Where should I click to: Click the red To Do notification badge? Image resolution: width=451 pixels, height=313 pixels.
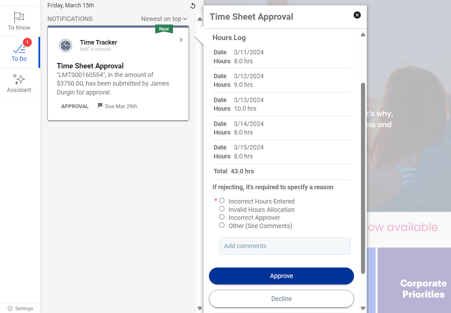pyautogui.click(x=27, y=42)
